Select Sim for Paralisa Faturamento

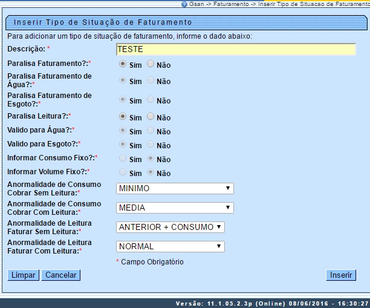click(x=123, y=64)
